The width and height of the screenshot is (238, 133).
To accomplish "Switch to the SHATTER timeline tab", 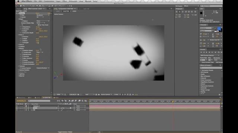I will coord(47,98).
